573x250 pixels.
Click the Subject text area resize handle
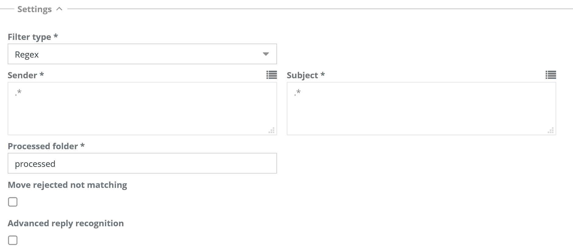(x=551, y=130)
